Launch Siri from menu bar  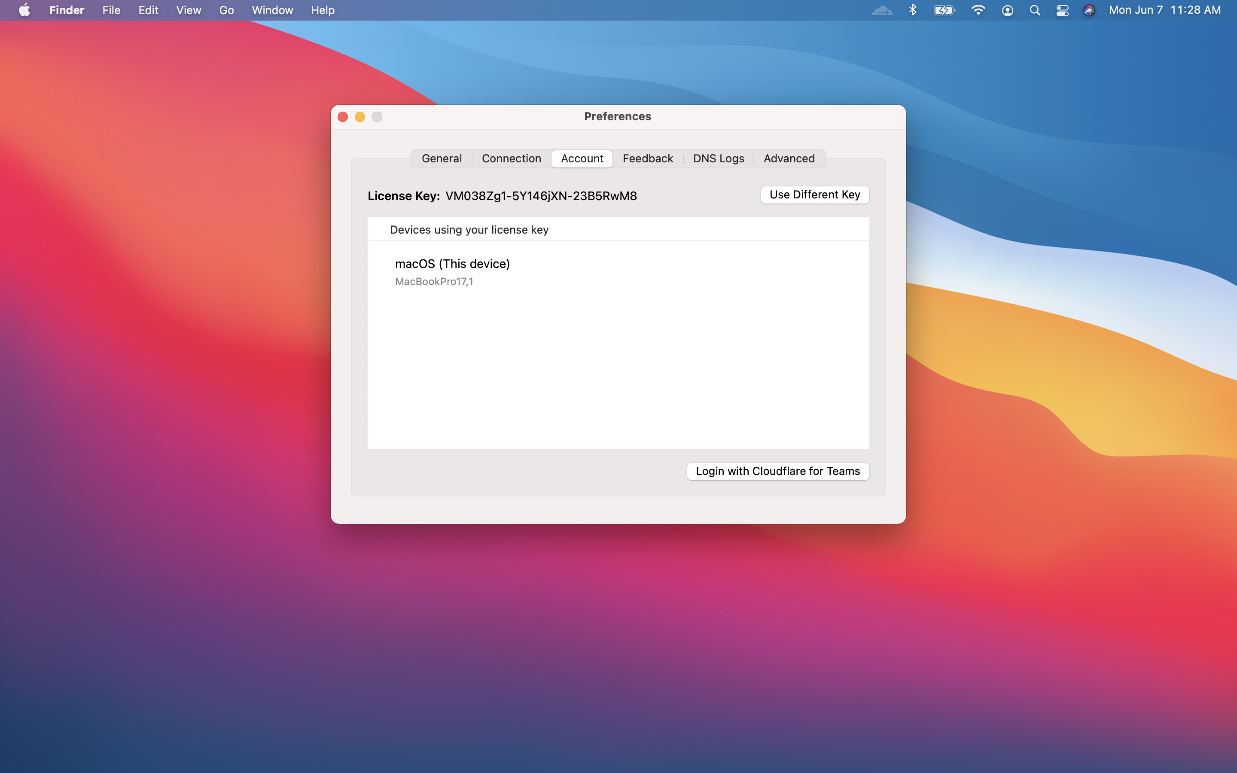click(x=1089, y=10)
